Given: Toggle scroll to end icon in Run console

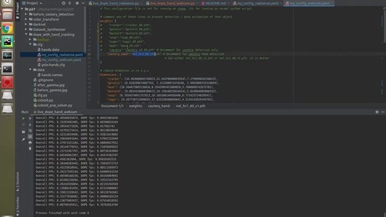Looking at the screenshot, I should [30, 136].
